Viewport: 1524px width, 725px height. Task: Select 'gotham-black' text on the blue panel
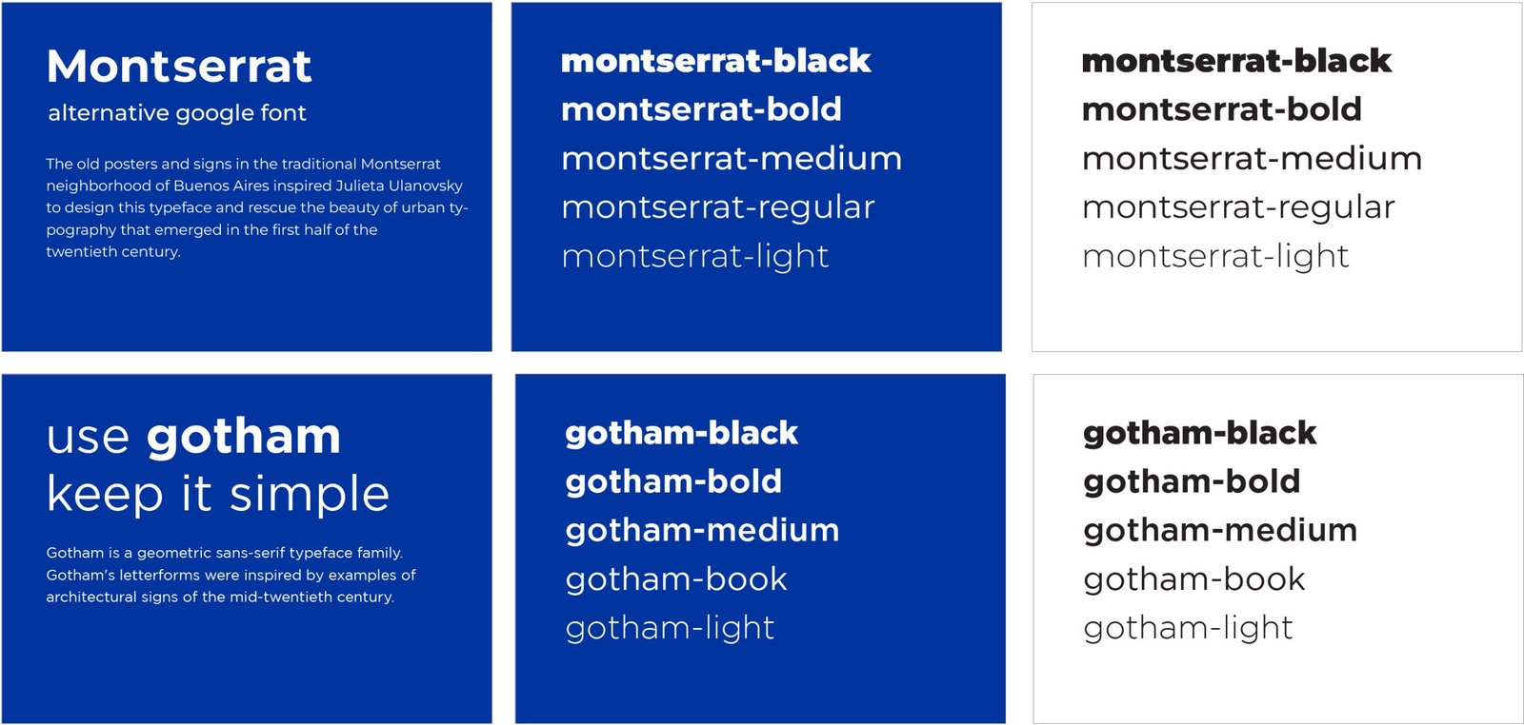(x=681, y=433)
